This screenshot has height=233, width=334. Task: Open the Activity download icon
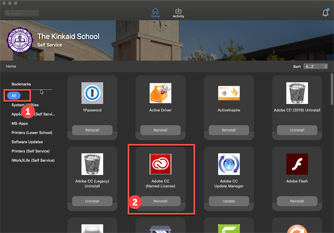coord(178,10)
